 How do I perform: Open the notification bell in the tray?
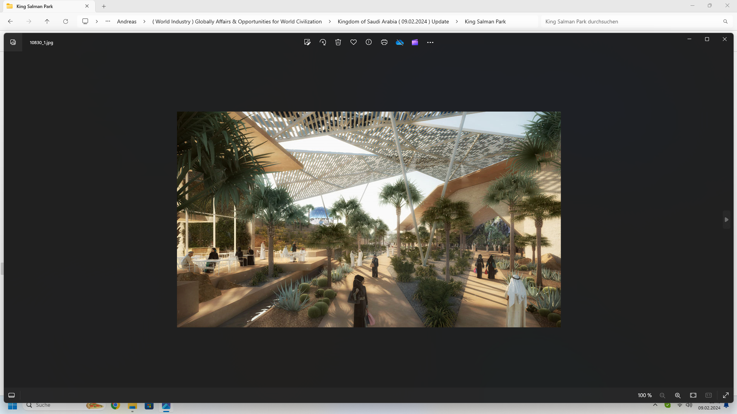[727, 406]
